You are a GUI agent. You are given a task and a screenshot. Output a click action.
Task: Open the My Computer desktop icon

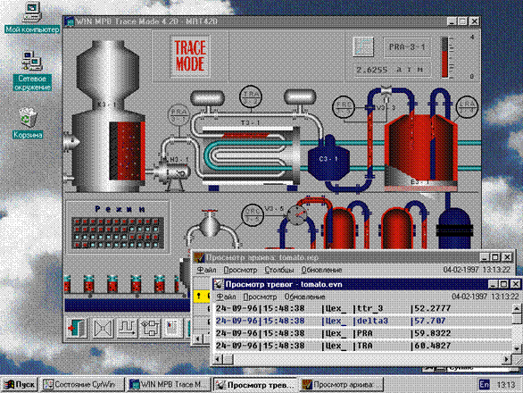coord(32,17)
